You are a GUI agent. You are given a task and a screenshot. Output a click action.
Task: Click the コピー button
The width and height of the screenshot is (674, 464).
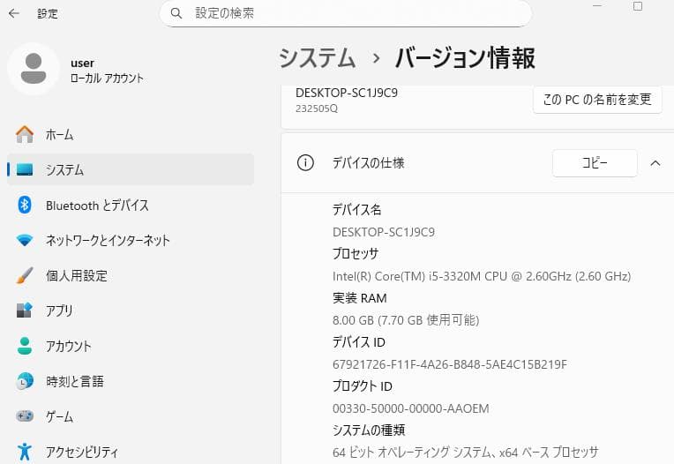click(595, 163)
